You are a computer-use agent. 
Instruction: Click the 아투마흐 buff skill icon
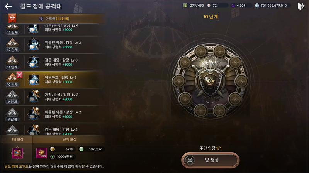click(x=34, y=80)
